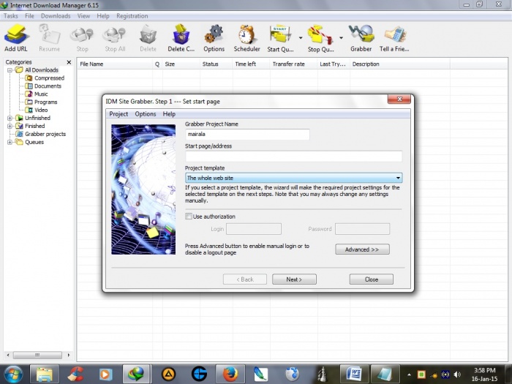Click the Close button in the wizard

372,279
